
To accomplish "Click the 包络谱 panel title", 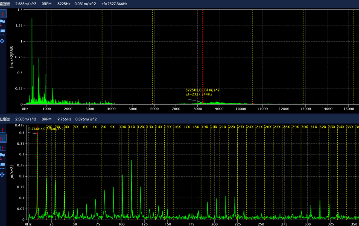I will (5, 119).
